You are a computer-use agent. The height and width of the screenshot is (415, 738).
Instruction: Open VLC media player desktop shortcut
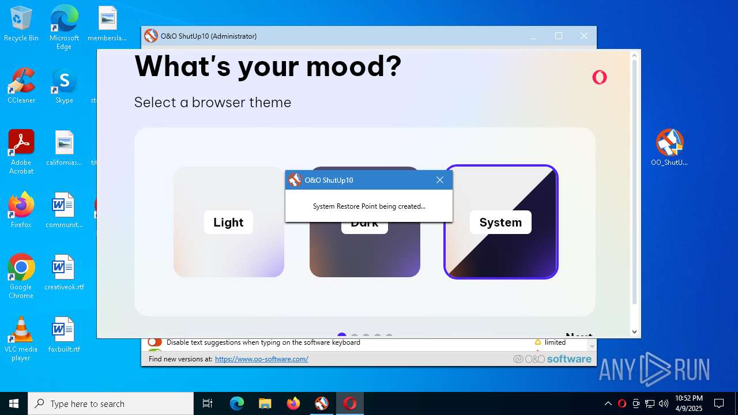click(x=21, y=338)
